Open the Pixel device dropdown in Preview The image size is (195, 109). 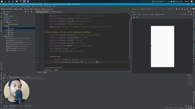pyautogui.click(x=145, y=15)
